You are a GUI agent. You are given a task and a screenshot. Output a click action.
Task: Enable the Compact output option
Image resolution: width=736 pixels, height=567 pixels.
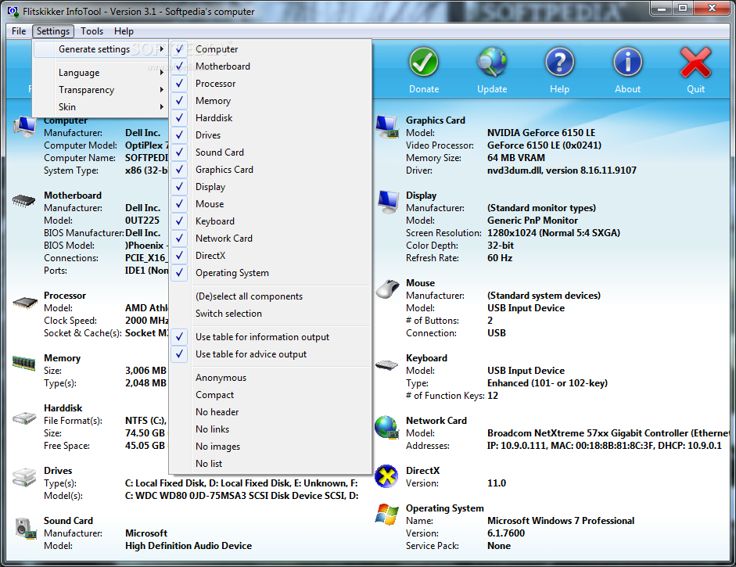pyautogui.click(x=271, y=395)
